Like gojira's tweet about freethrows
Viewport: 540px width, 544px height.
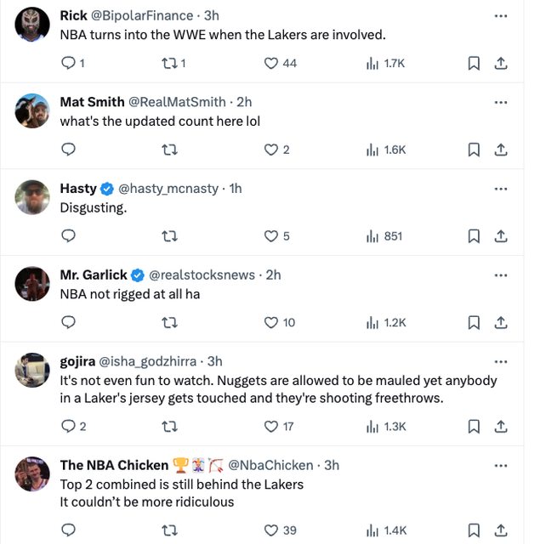click(x=271, y=426)
